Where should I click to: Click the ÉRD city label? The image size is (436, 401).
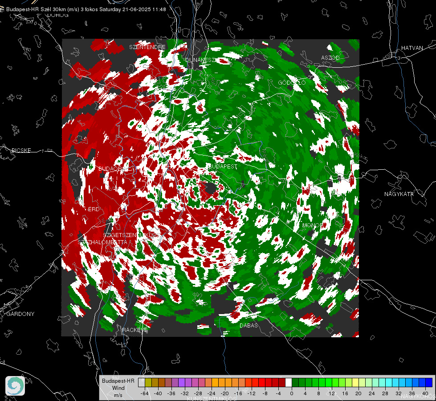[94, 209]
